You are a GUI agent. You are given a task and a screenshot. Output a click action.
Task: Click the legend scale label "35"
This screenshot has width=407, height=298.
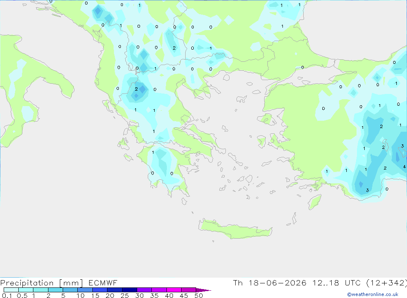[x=154, y=296]
